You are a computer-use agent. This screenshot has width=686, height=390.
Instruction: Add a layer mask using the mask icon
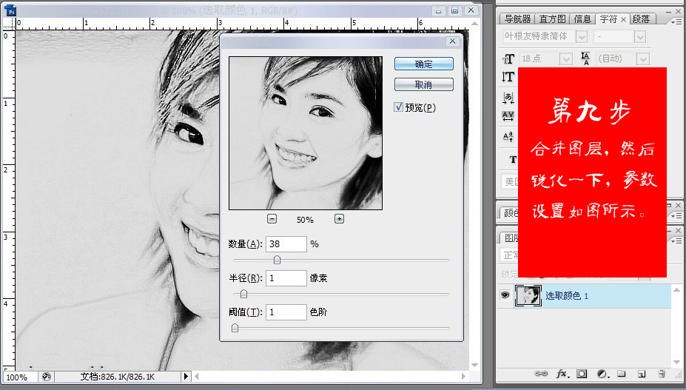point(582,374)
